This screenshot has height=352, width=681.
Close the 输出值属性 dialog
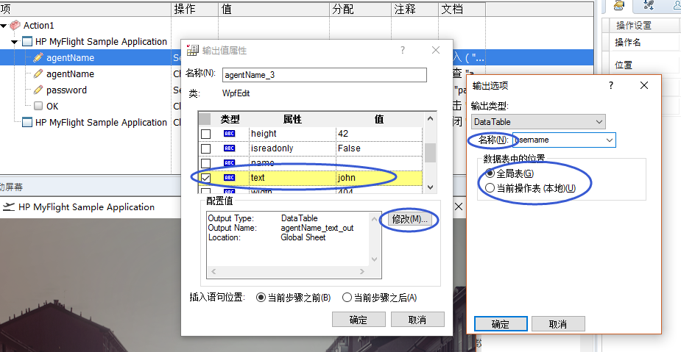click(436, 50)
